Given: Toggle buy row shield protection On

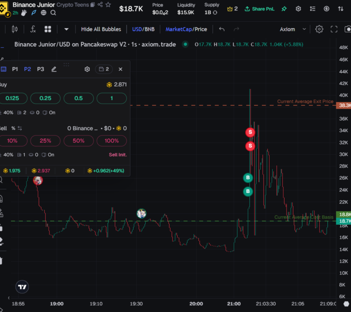Looking at the screenshot, I should (49, 112).
